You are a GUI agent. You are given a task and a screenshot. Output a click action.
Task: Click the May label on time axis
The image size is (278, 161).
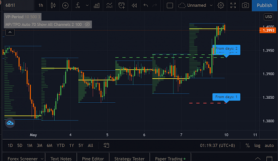33,135
